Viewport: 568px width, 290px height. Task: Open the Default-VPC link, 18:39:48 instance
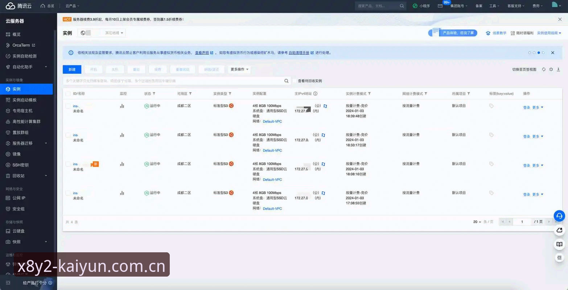click(272, 121)
